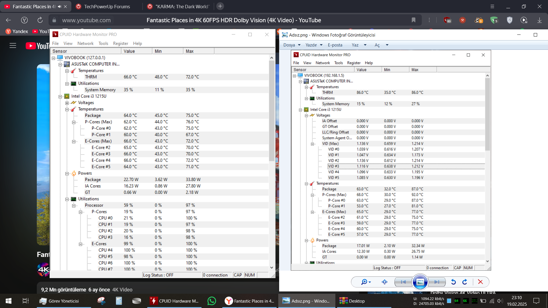Open green shield extension showing 5
The image size is (548, 308).
coord(494,20)
